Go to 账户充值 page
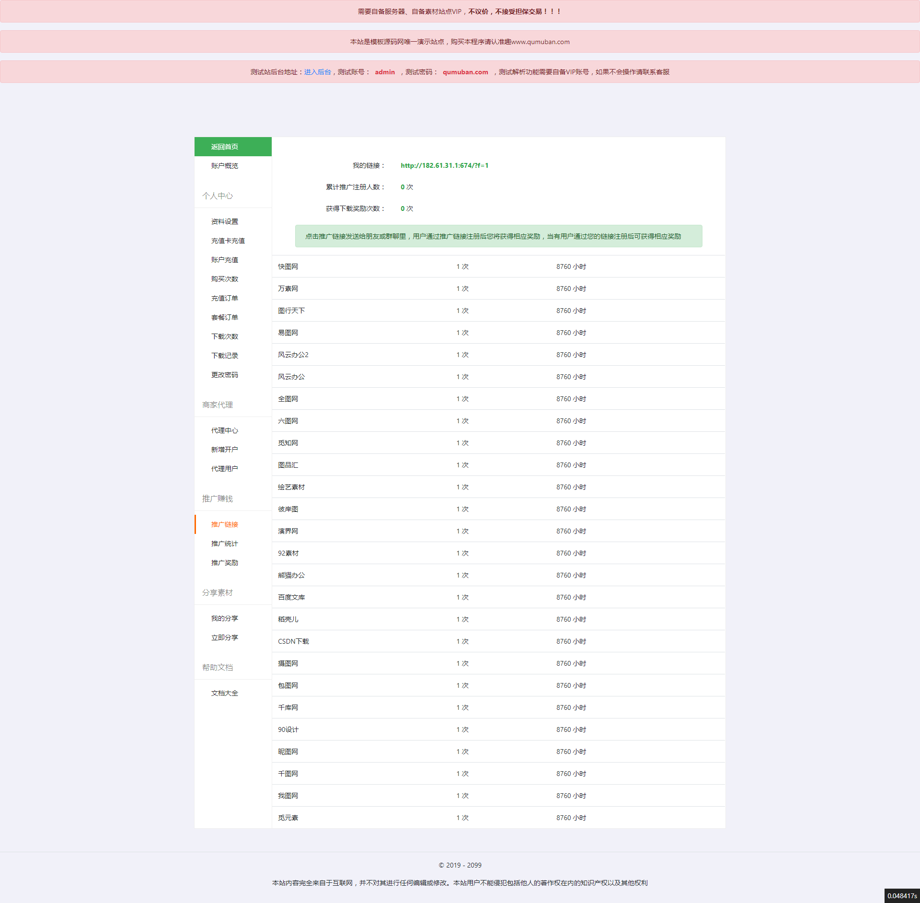920x903 pixels. coord(224,260)
